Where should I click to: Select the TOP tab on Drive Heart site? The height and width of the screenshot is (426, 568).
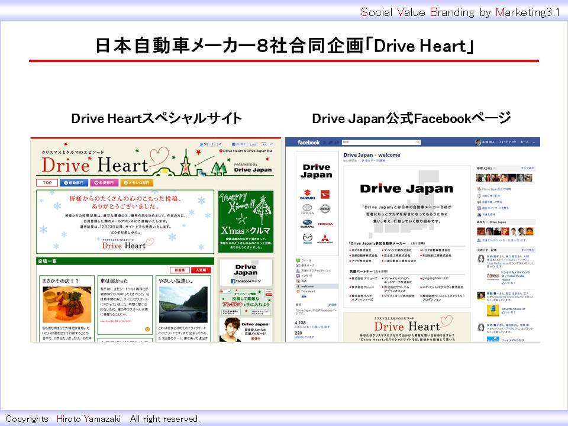[47, 183]
